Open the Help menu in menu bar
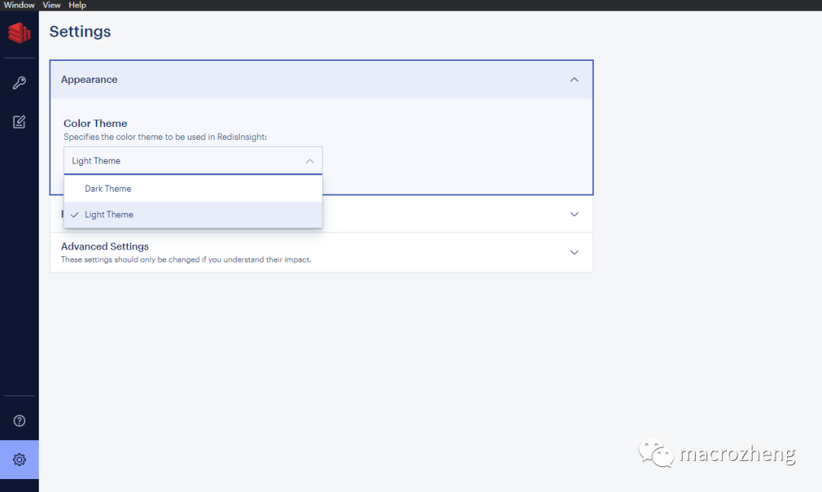Screen dimensions: 822x492 click(77, 5)
